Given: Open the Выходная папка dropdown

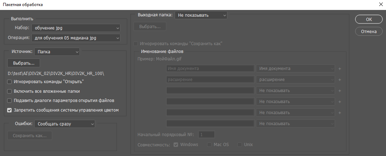Looking at the screenshot, I should [201, 15].
